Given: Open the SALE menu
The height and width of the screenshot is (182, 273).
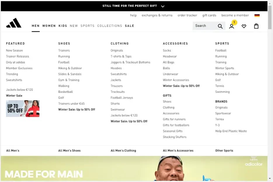Looking at the screenshot, I should click(x=129, y=26).
